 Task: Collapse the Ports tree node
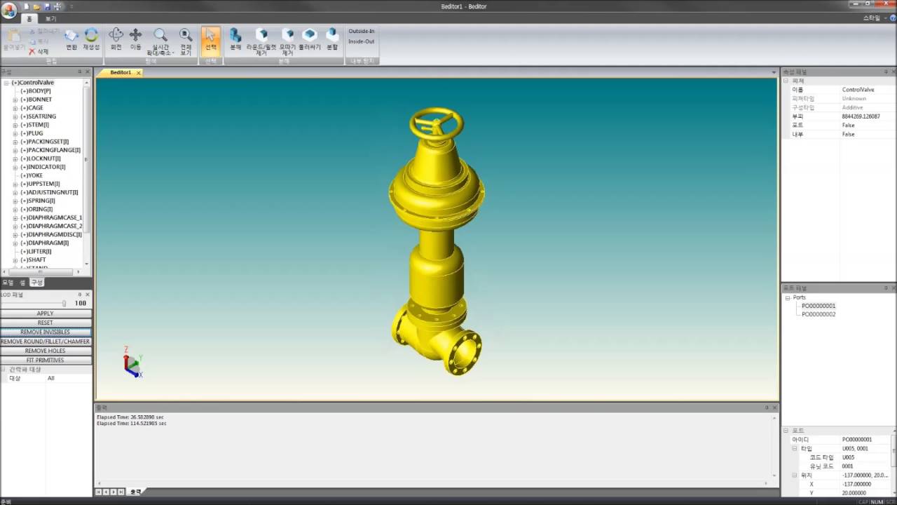tap(788, 297)
